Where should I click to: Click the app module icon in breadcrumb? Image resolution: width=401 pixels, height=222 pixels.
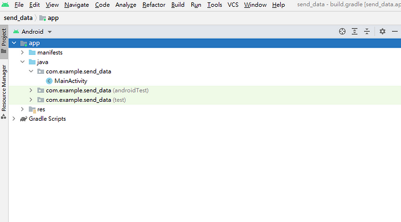coord(42,18)
